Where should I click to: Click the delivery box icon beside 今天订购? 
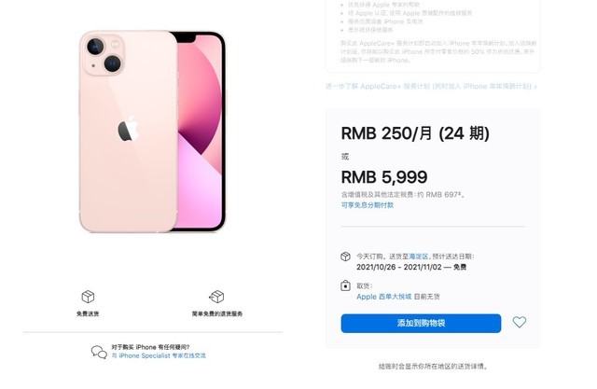click(x=345, y=257)
